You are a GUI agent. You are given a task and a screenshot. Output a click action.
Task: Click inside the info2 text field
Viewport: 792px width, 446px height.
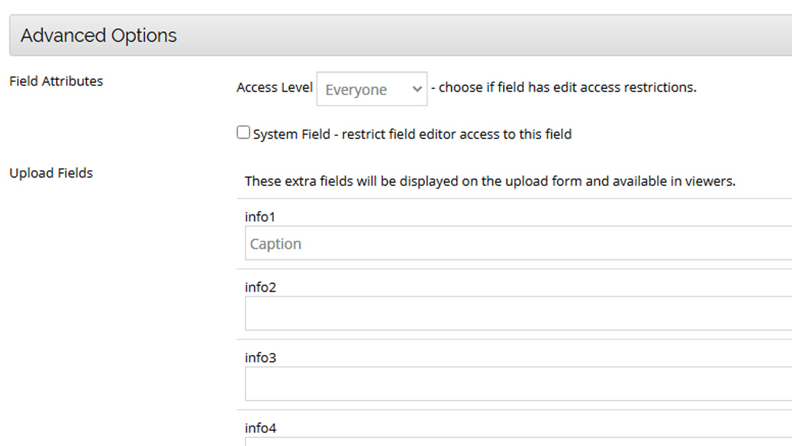[518, 313]
